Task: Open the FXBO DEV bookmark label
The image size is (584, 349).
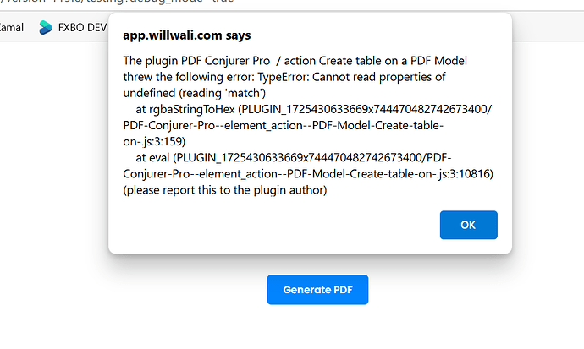Action: pos(82,28)
